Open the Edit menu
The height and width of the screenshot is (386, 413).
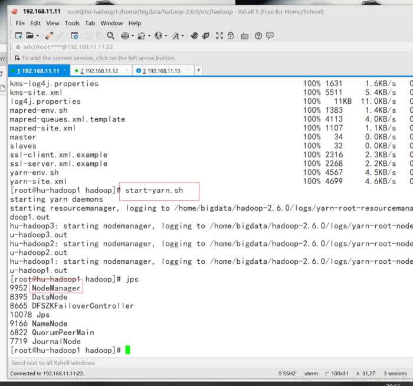[x=35, y=23]
